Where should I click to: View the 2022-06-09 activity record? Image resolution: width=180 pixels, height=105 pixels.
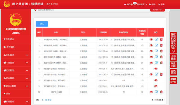point(151,57)
